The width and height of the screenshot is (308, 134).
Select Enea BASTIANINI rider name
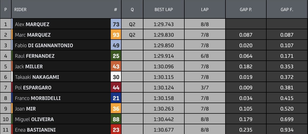click(x=35, y=130)
